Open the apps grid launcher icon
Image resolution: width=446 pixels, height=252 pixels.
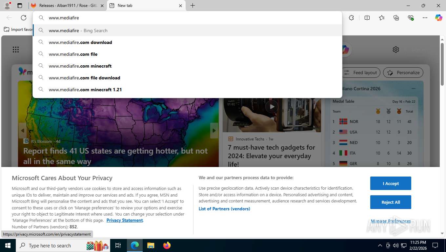16,50
